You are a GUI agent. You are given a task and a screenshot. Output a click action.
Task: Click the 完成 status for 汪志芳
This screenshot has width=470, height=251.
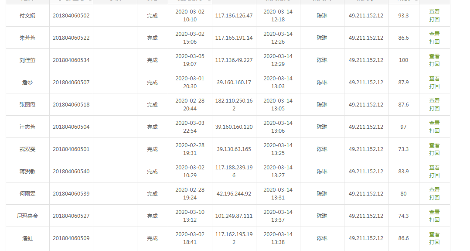[152, 127]
